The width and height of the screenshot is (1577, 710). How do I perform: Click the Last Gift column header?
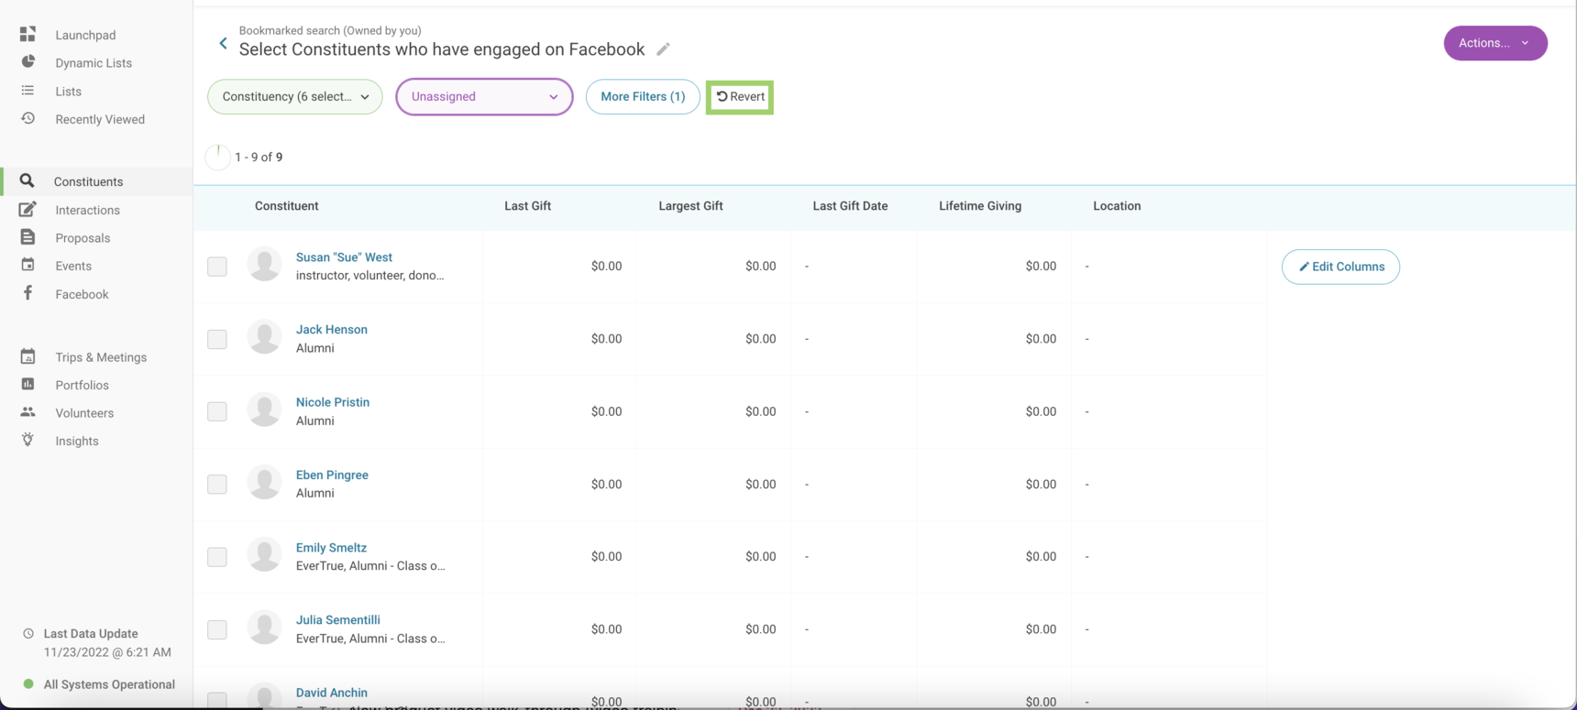click(x=527, y=206)
